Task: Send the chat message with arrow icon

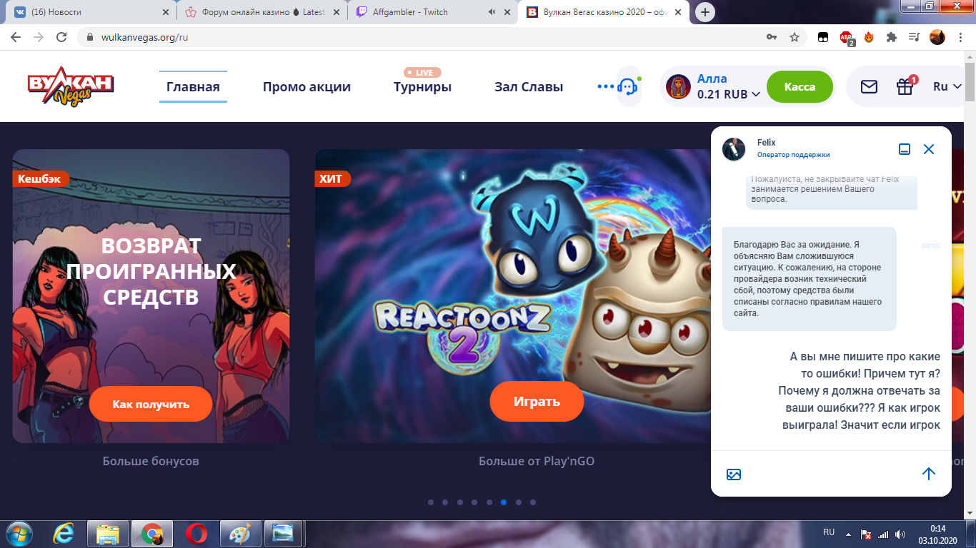Action: [x=929, y=474]
